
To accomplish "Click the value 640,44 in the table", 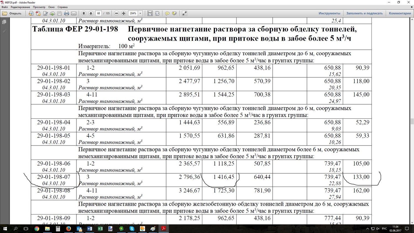I will click(262, 177).
